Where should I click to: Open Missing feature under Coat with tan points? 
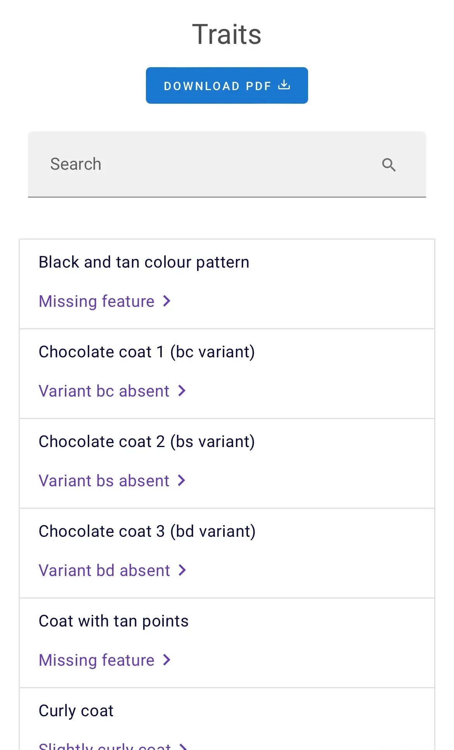click(97, 660)
